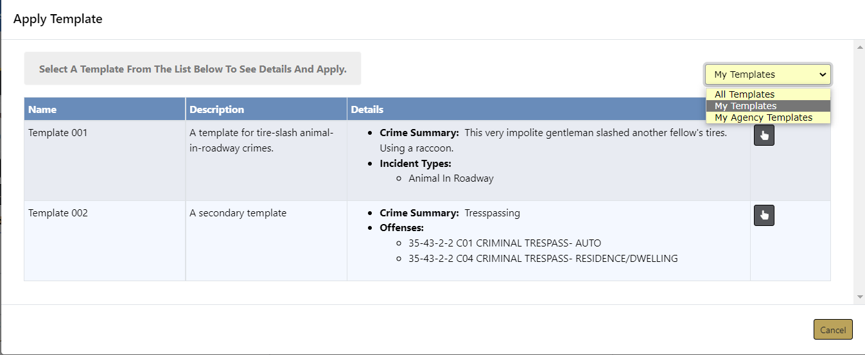
Task: Click the scrollbar up arrow
Action: pos(860,47)
